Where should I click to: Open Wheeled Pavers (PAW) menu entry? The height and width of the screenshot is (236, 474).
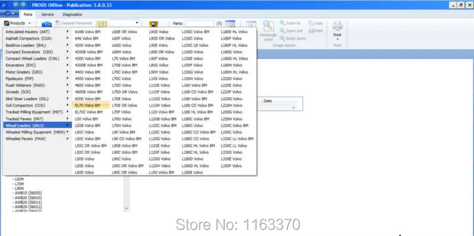(37, 139)
